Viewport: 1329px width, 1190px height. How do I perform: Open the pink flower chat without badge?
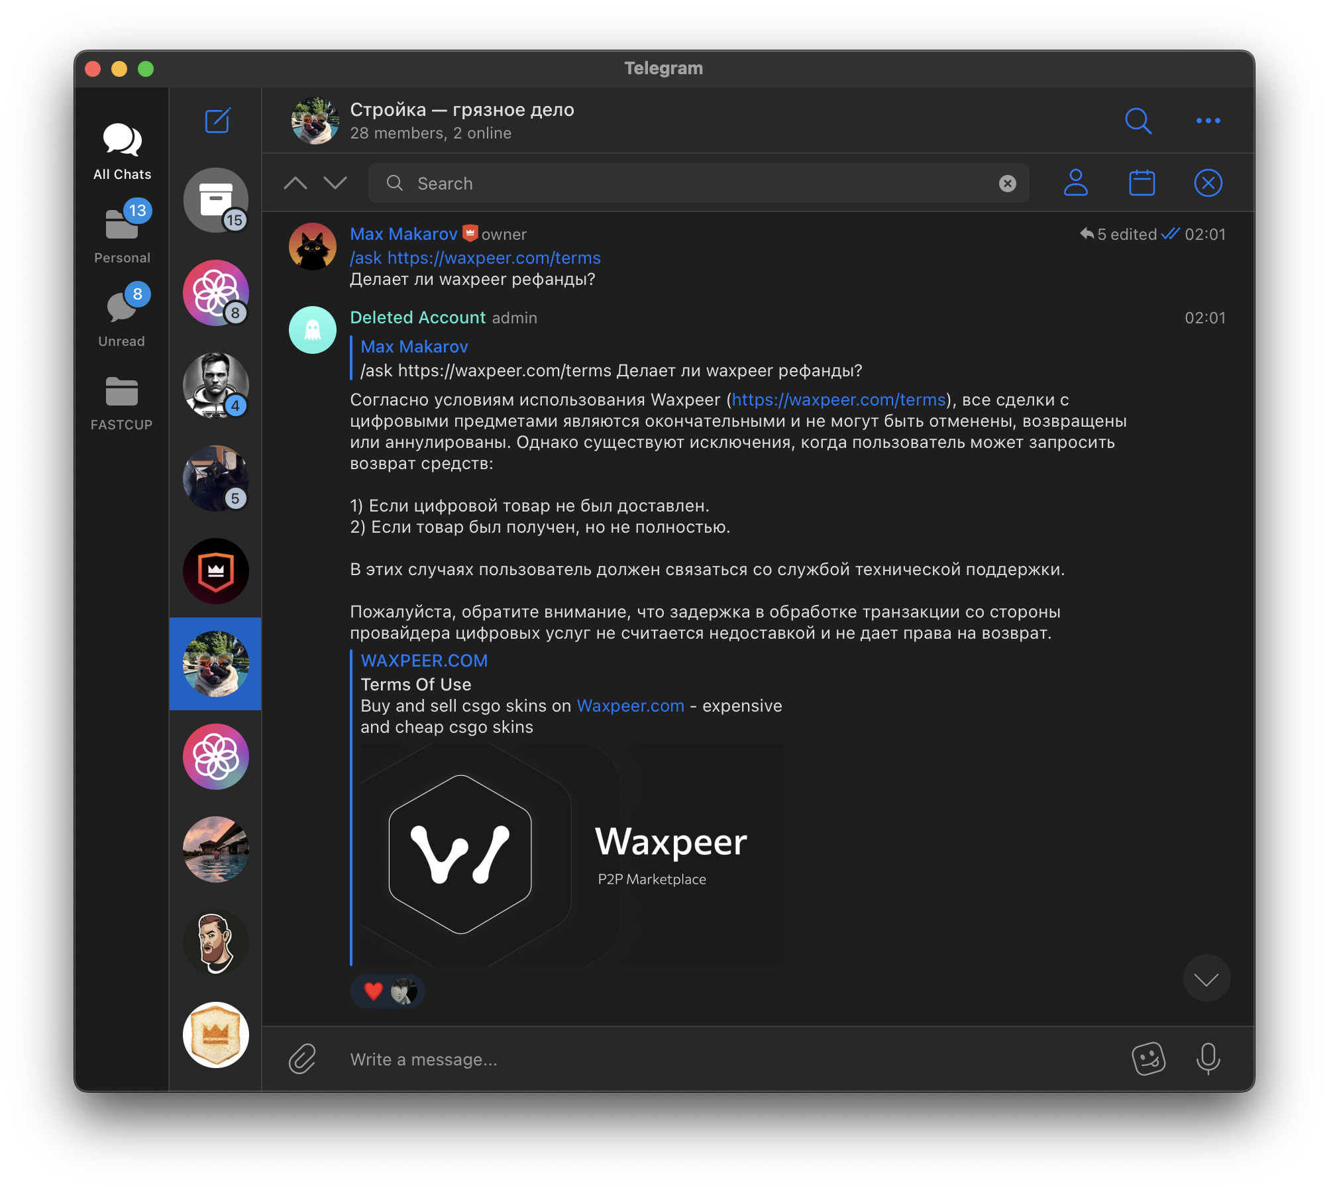(216, 756)
